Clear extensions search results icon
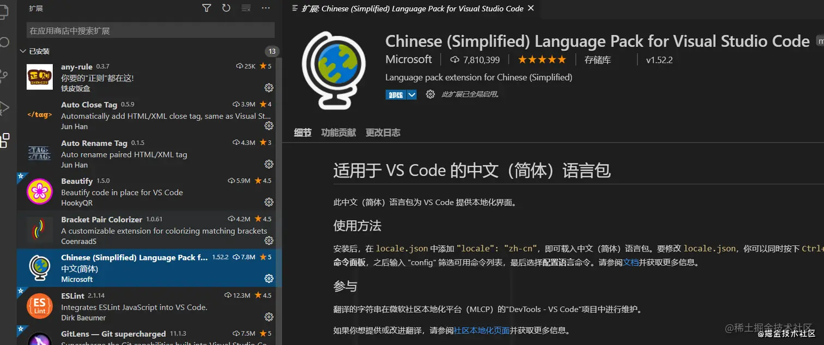 246,8
